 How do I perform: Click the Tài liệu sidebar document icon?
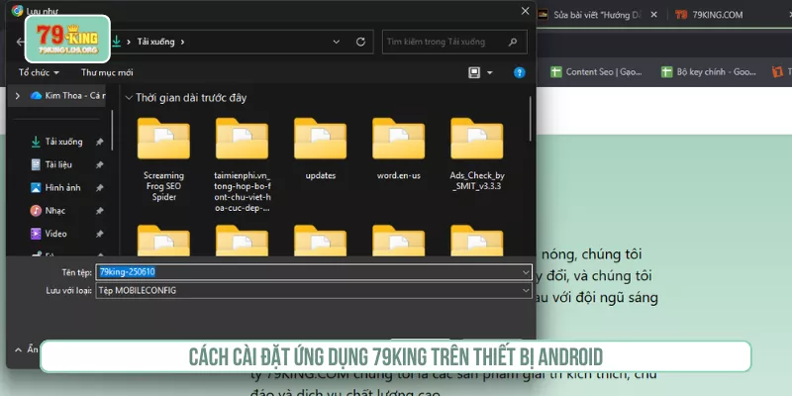[x=36, y=164]
